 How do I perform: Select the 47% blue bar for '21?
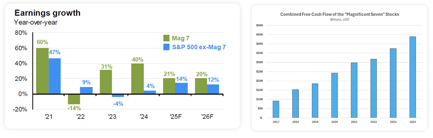coord(55,76)
